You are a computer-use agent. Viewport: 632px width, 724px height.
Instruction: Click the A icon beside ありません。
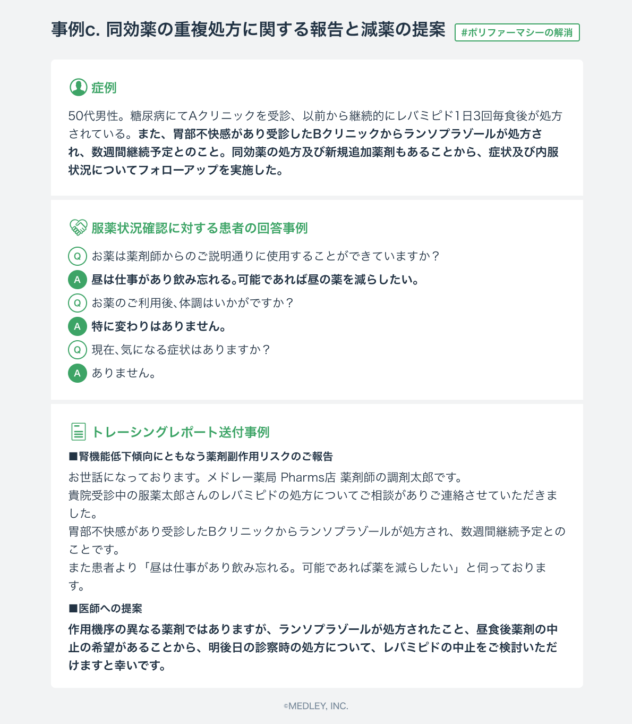[x=78, y=373]
